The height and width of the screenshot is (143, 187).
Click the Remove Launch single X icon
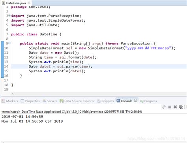175,107
